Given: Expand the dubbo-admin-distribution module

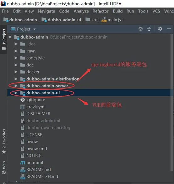Looking at the screenshot, I should coord(16,79).
